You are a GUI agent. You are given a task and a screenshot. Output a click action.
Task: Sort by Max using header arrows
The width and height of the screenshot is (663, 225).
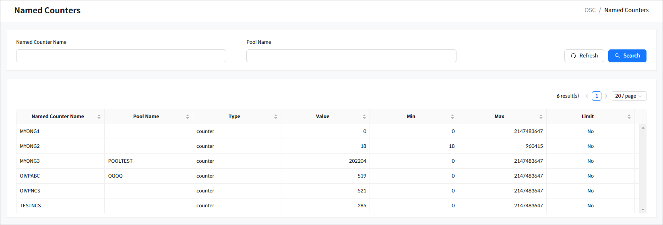(541, 117)
